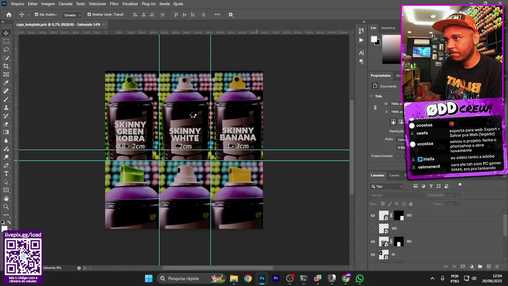Select the Type tool
508x286 pixels.
pos(6,174)
